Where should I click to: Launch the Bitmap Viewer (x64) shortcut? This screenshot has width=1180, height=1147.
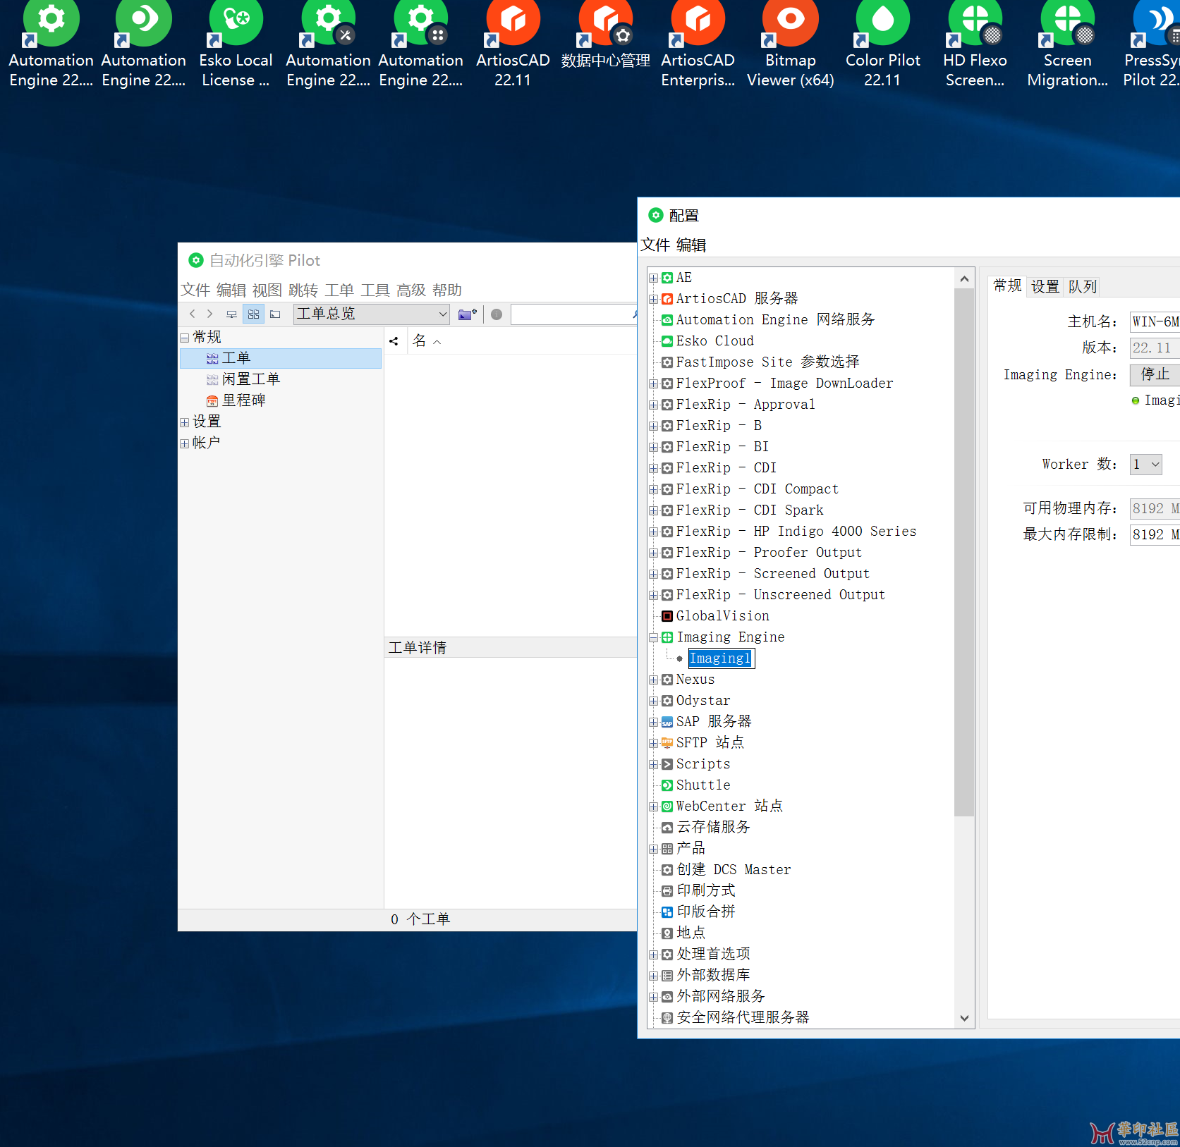pos(790,44)
